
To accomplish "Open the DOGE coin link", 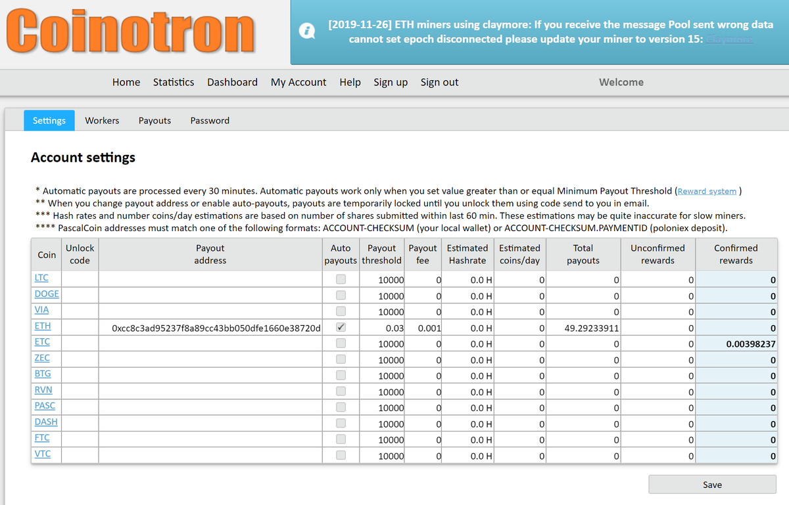I will click(x=47, y=294).
